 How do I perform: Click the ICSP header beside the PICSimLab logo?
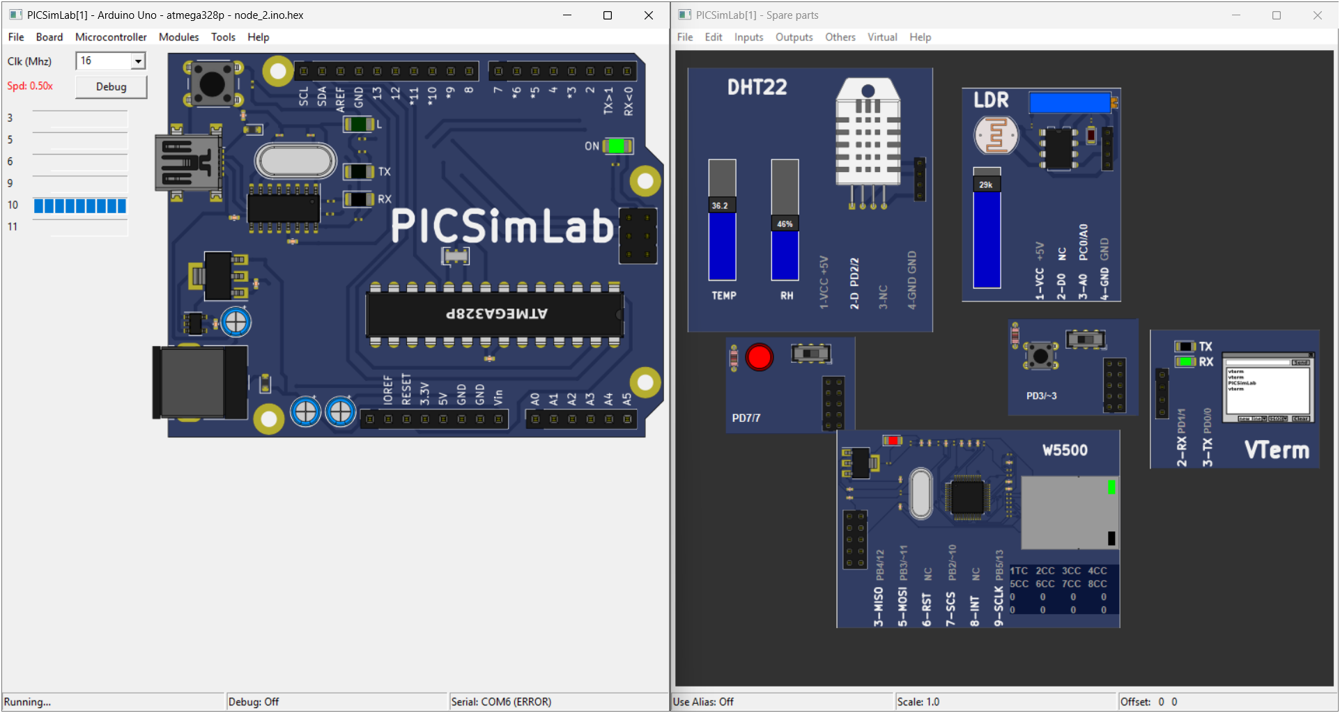(x=638, y=235)
